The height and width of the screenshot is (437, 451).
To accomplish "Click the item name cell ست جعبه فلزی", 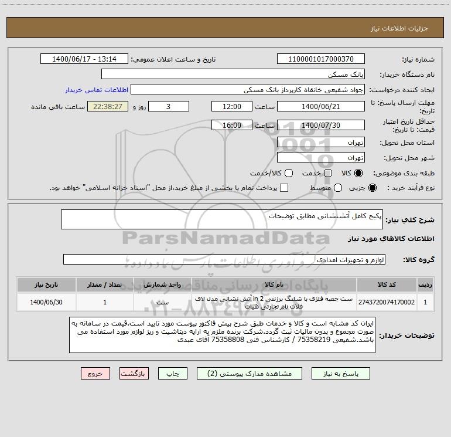I will (274, 302).
